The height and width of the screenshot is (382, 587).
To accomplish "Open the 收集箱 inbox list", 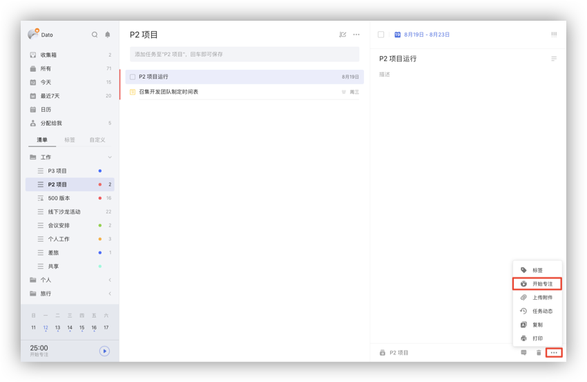I will pyautogui.click(x=50, y=55).
